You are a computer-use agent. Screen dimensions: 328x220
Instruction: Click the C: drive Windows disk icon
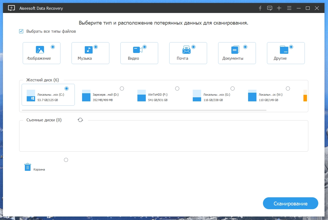[31, 95]
